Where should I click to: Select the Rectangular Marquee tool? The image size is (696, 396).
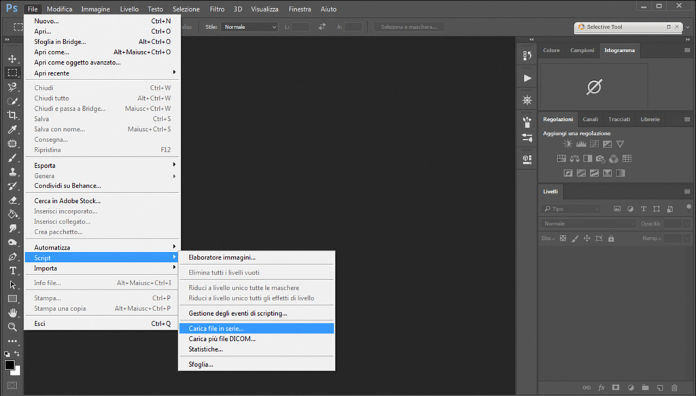pos(12,72)
